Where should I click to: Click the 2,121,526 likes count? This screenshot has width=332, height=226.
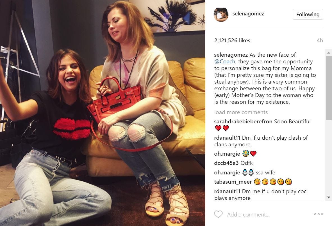coord(232,40)
